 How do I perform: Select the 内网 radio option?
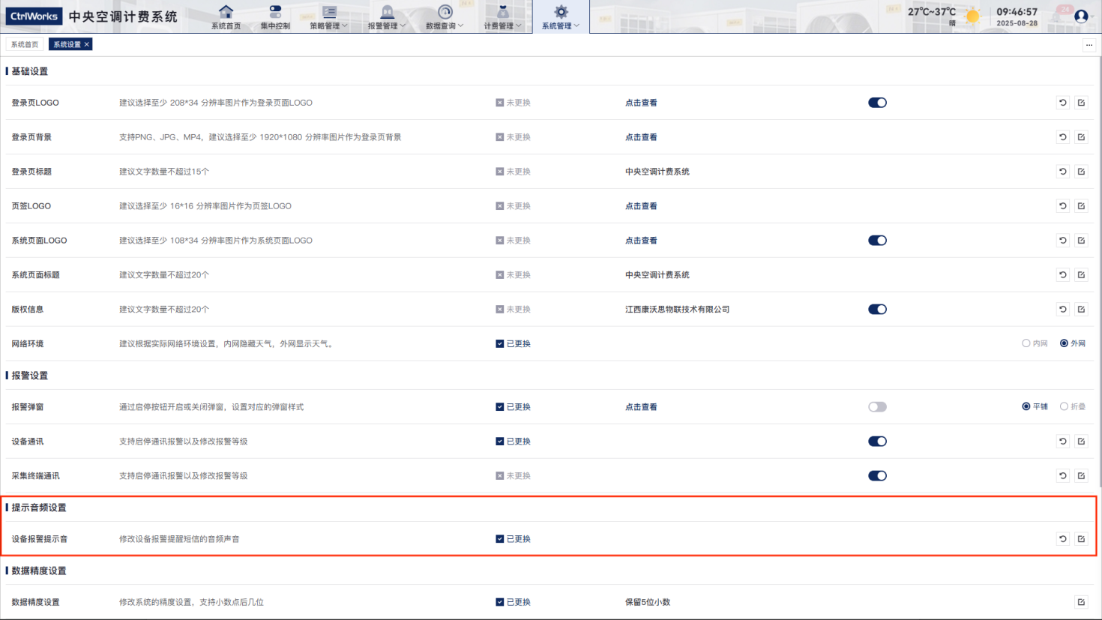(x=1026, y=343)
